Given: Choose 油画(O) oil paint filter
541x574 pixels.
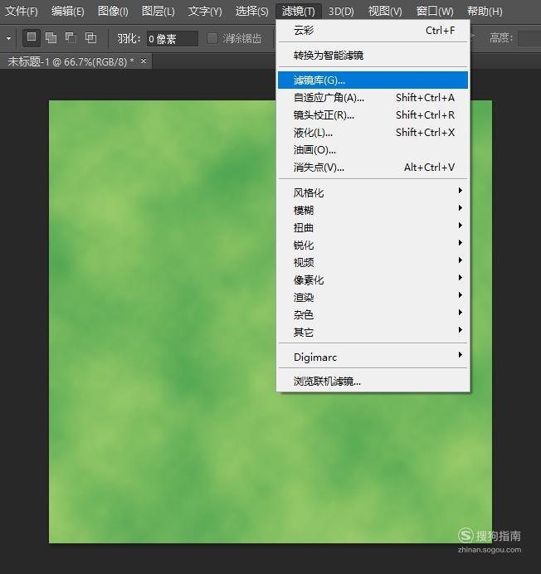Looking at the screenshot, I should click(x=373, y=150).
